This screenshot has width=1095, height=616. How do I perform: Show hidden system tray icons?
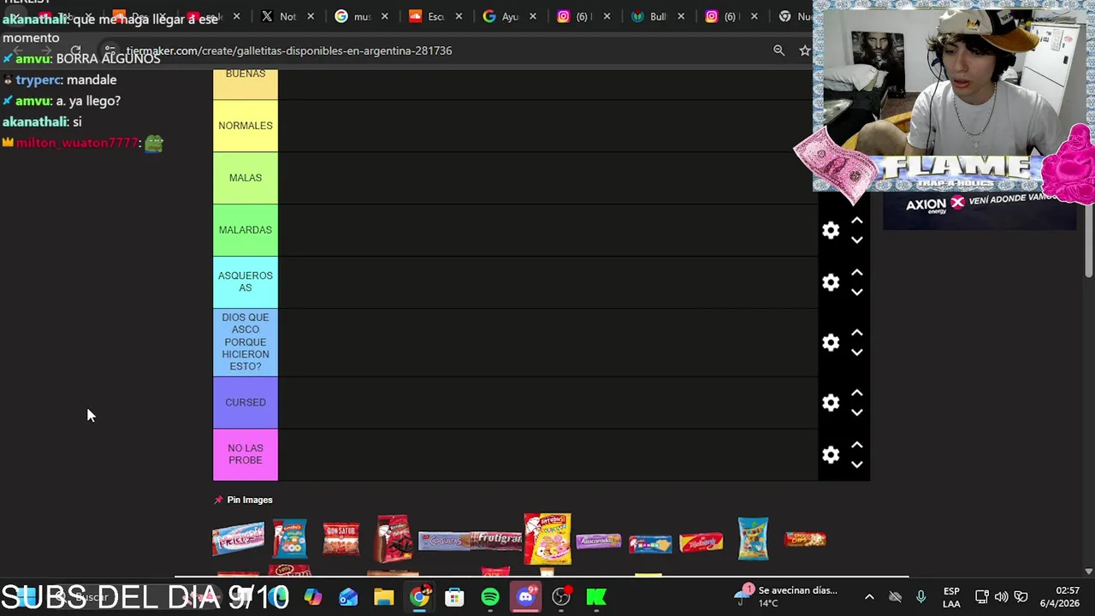point(869,597)
